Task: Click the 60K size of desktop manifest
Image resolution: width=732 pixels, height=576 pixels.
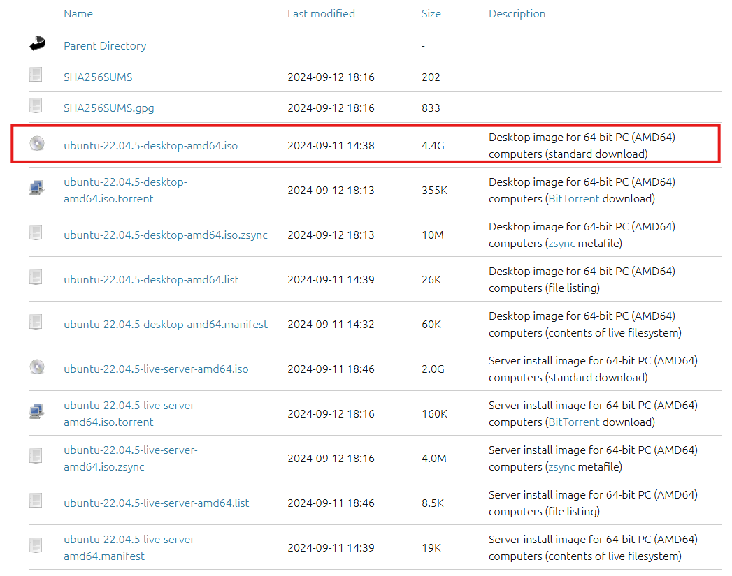Action: pos(431,325)
